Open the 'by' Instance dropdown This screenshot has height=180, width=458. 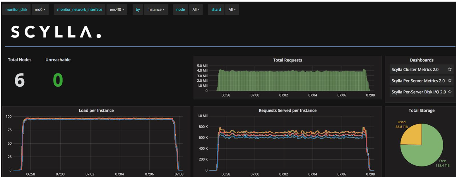156,10
